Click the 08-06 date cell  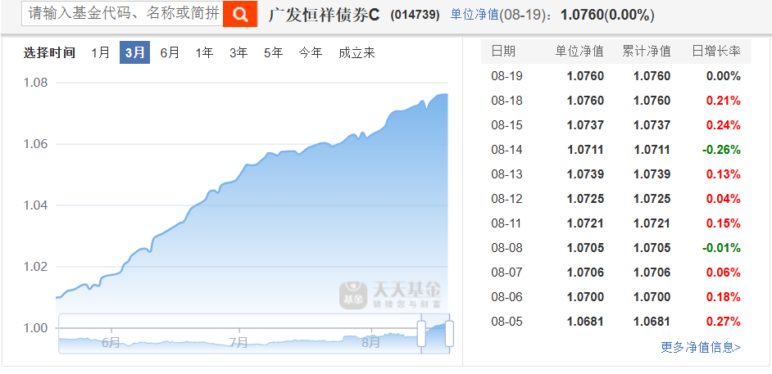pos(506,297)
